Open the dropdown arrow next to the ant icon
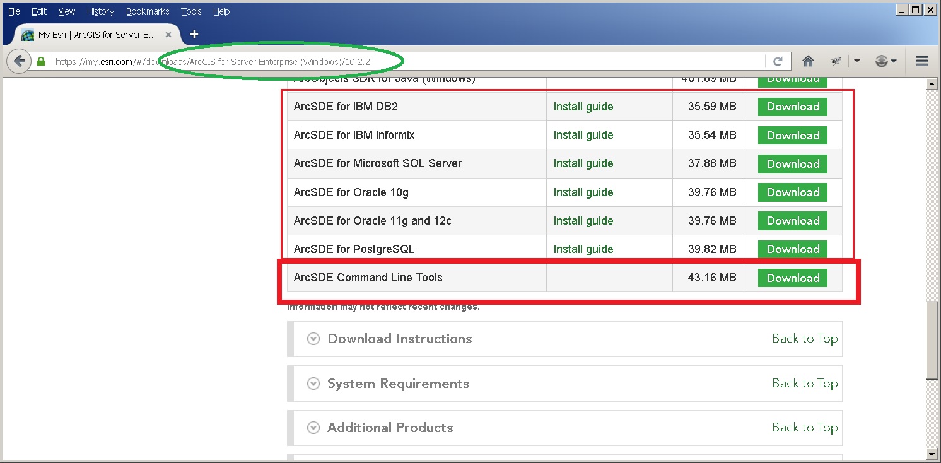941x463 pixels. (x=856, y=61)
